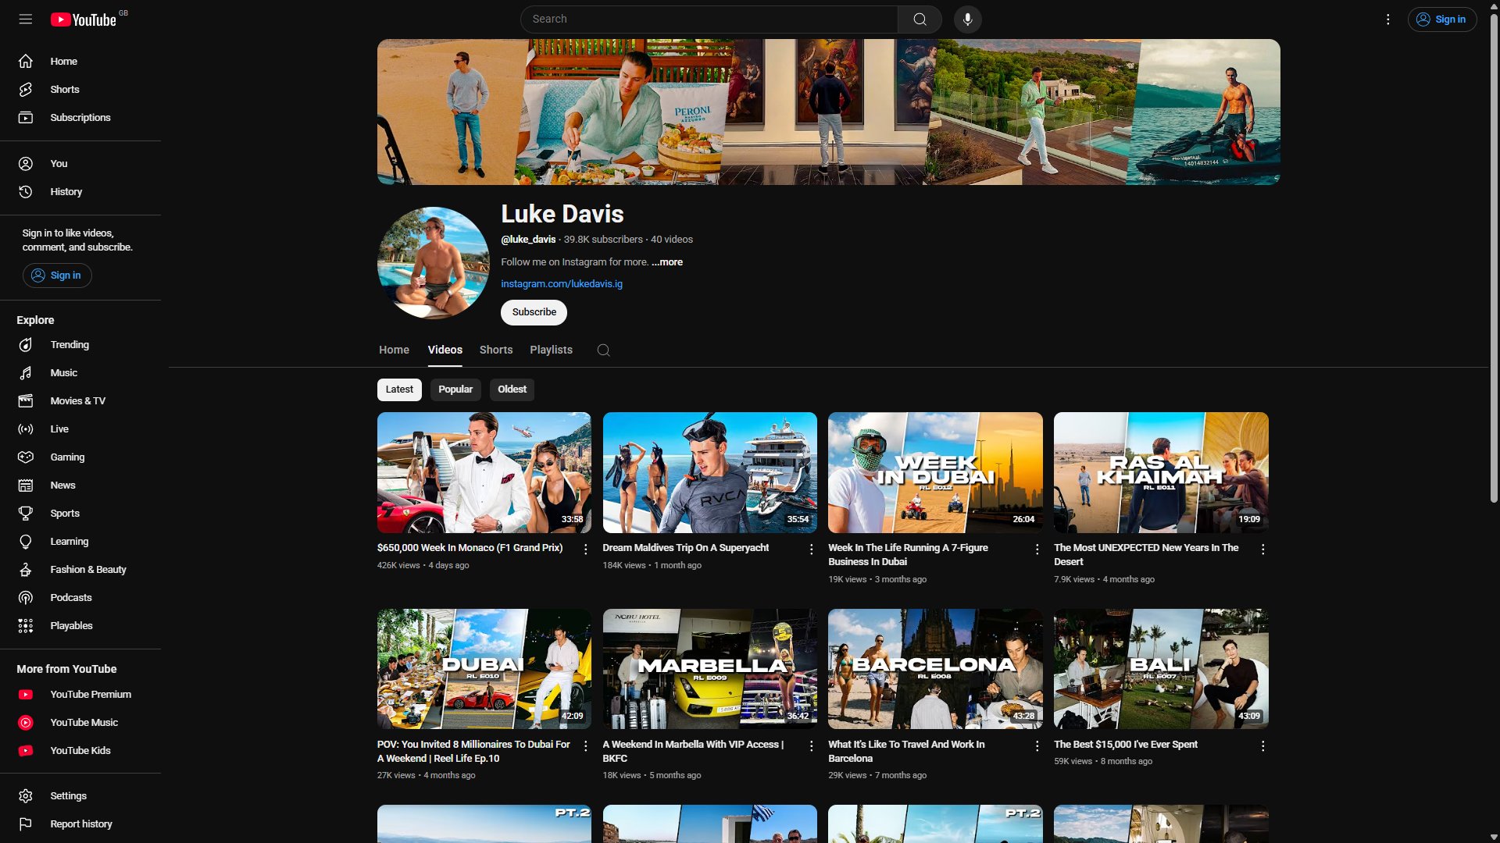The width and height of the screenshot is (1500, 843).
Task: Open Podcasts from the sidebar
Action: (70, 598)
